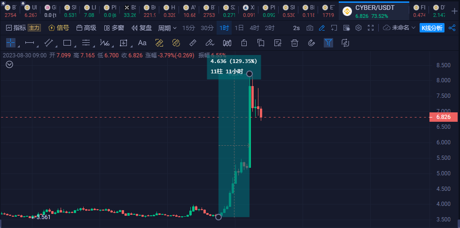
Task: Open the 高级 advanced menu
Action: click(86, 28)
